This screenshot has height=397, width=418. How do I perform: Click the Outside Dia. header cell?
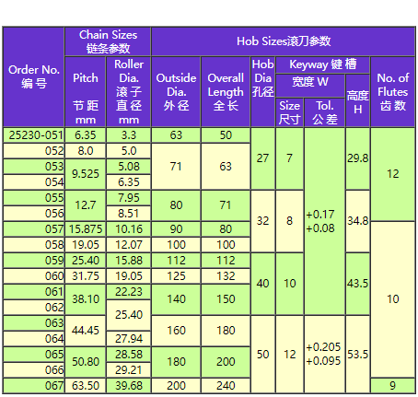(176, 92)
